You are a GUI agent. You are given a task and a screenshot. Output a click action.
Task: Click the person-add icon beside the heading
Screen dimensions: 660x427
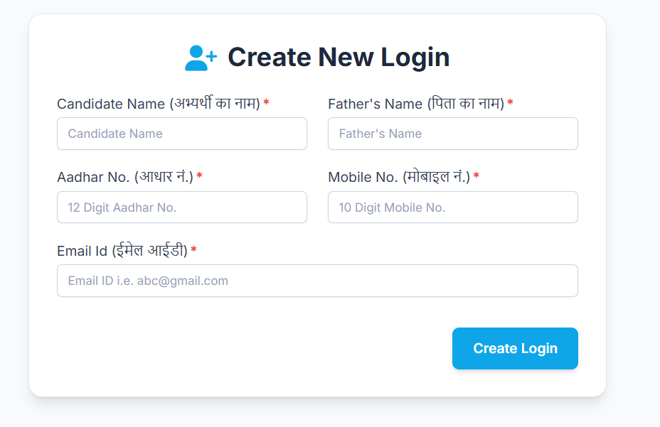click(x=202, y=57)
